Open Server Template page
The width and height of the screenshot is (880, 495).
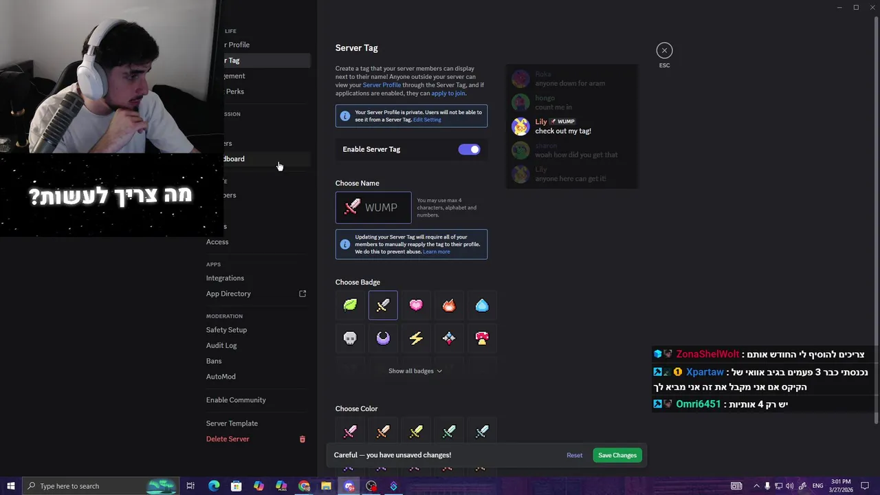point(232,423)
